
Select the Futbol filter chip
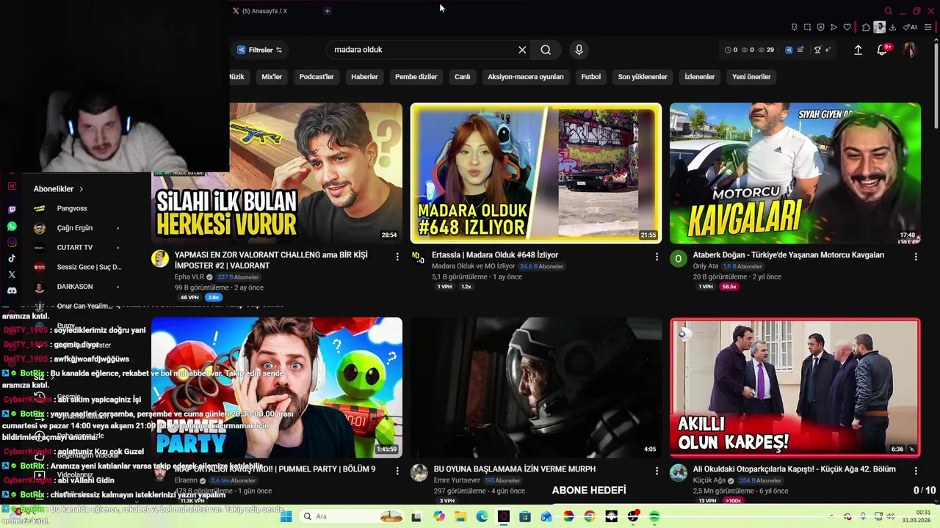[x=590, y=77]
